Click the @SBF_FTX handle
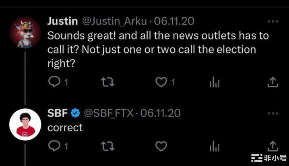The width and height of the screenshot is (289, 166). (x=109, y=113)
